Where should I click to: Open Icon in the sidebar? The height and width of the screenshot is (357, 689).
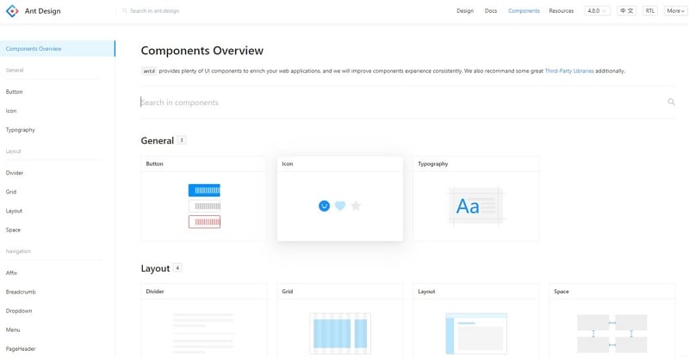pos(11,111)
